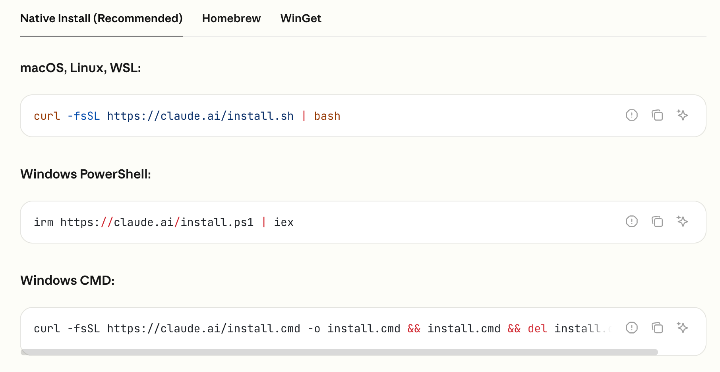The width and height of the screenshot is (720, 372).
Task: Copy the Windows CMD install command
Action: 657,328
